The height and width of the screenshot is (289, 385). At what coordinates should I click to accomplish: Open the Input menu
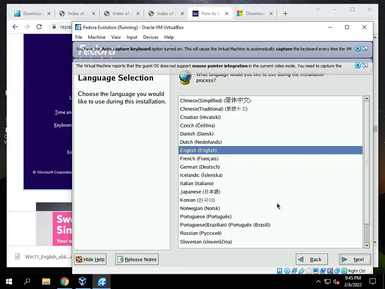click(x=132, y=37)
